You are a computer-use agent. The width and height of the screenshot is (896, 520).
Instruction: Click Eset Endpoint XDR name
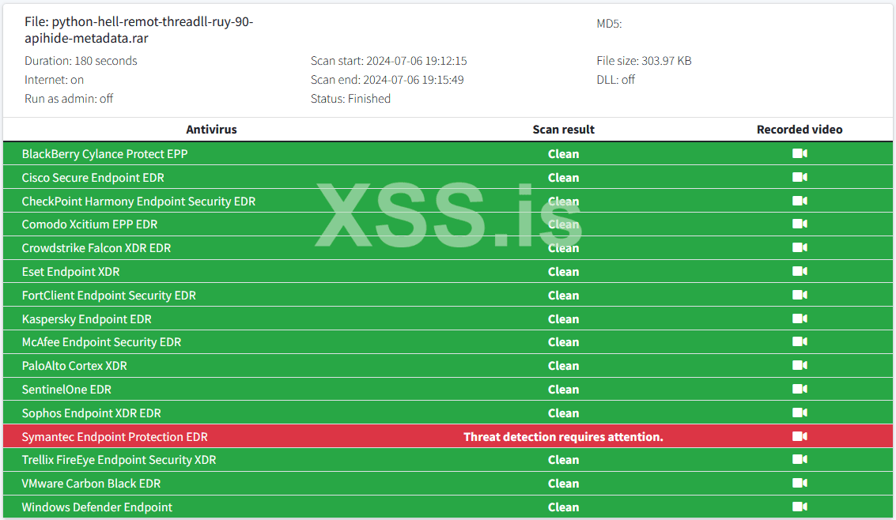[x=71, y=272]
